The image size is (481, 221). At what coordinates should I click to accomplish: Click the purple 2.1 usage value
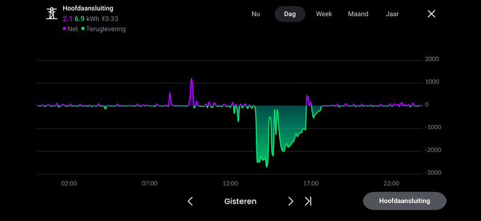(x=67, y=19)
